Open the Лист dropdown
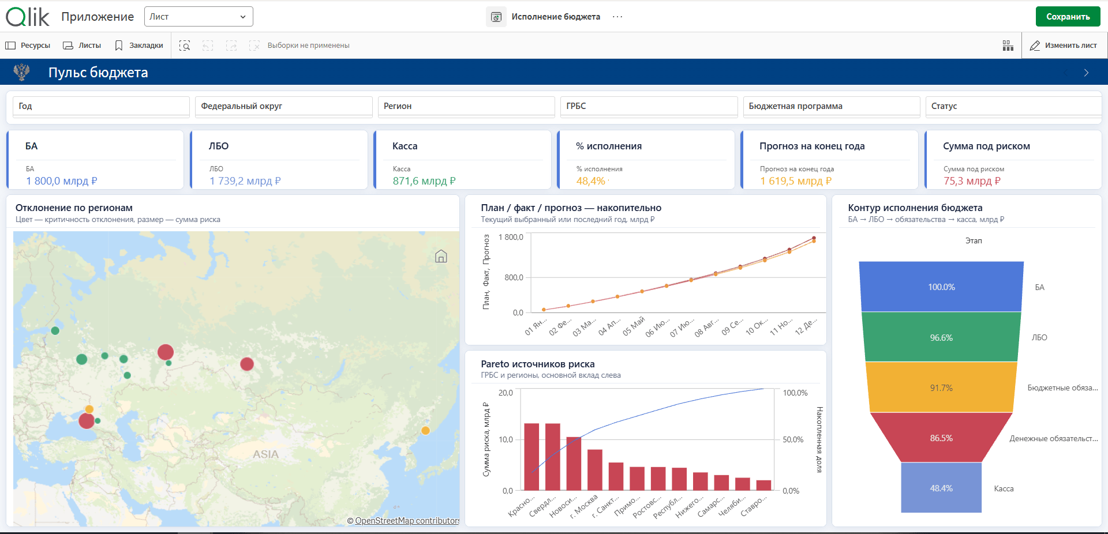 (x=199, y=17)
